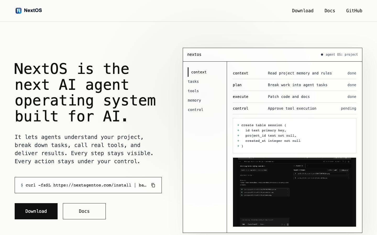Viewport: 377px width, 235px height.
Task: Click the description paragraph under headline
Action: [84, 149]
